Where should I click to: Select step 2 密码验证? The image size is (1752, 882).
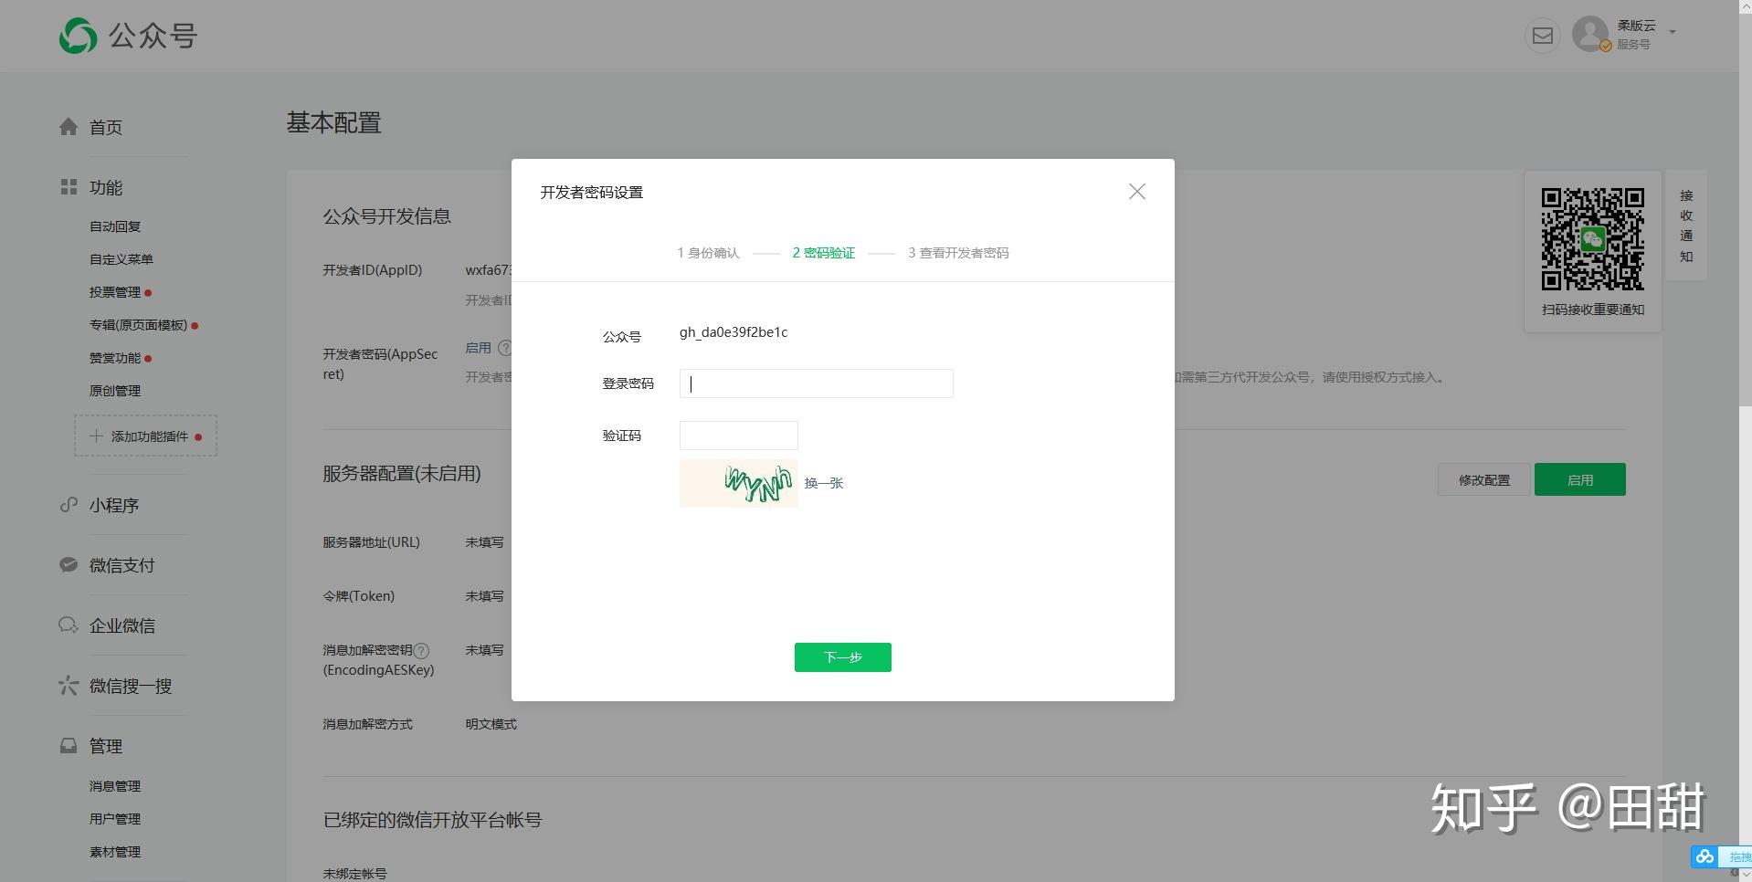point(824,253)
